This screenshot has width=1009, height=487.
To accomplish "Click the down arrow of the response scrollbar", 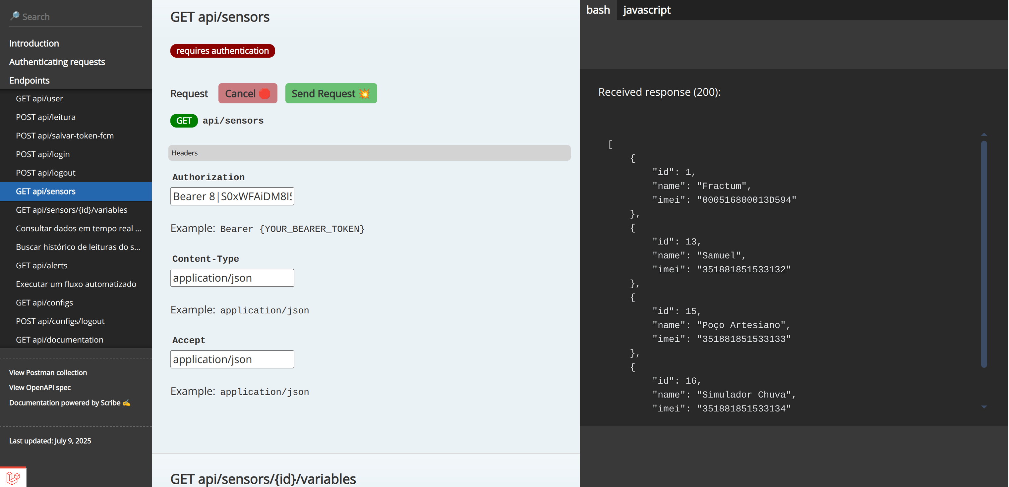I will [983, 407].
